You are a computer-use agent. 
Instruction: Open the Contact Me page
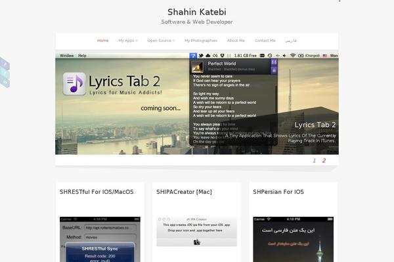click(x=265, y=41)
